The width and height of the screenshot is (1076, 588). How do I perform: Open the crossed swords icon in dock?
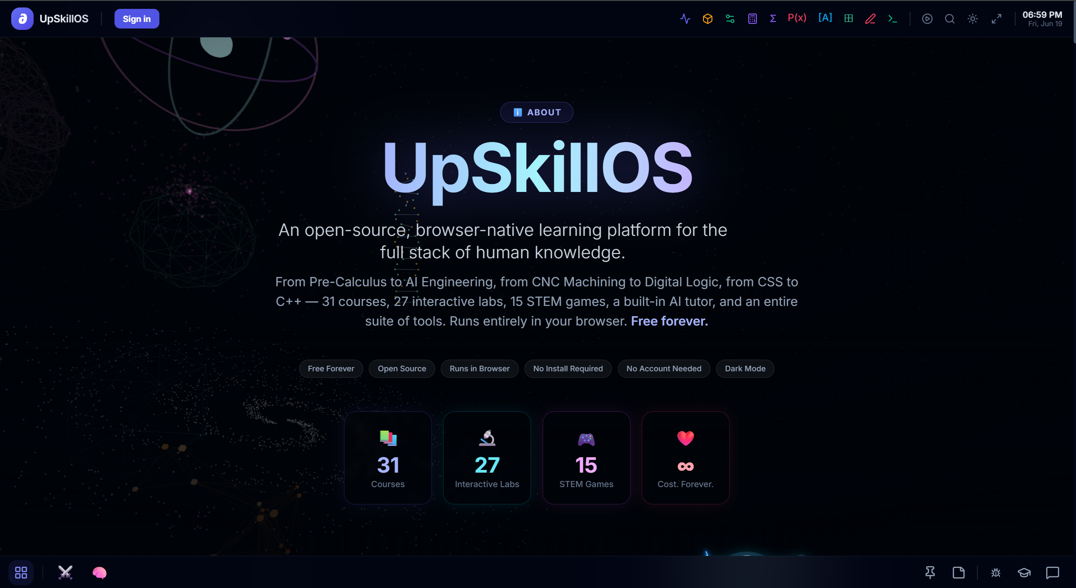(65, 573)
